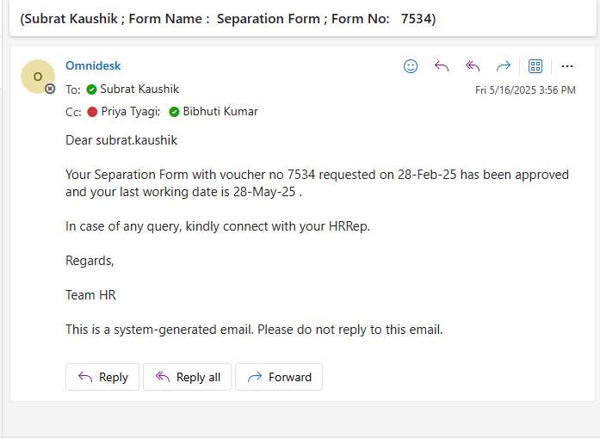
Task: Click the Separation Form subject header line
Action: (228, 18)
